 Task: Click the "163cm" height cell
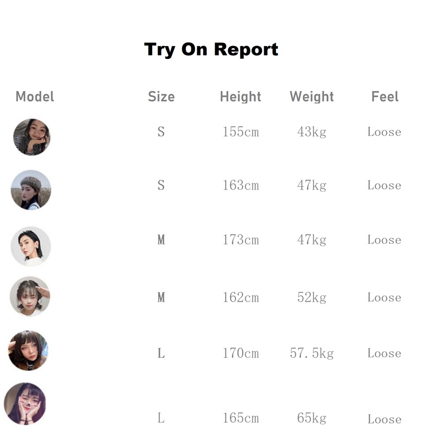point(240,185)
